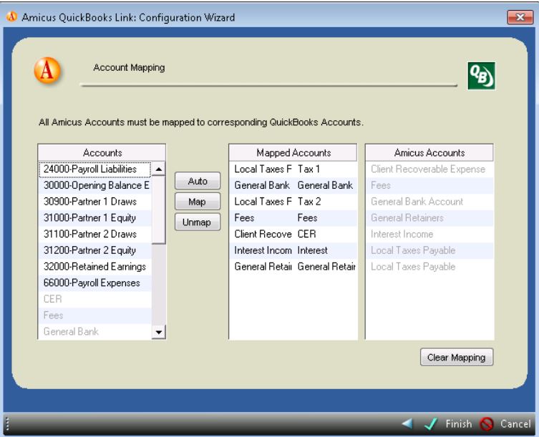Viewport: 539px width, 437px height.
Task: Click the Clear Mapping button
Action: (456, 358)
